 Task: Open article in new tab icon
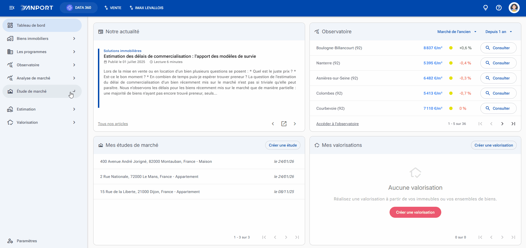pyautogui.click(x=284, y=124)
